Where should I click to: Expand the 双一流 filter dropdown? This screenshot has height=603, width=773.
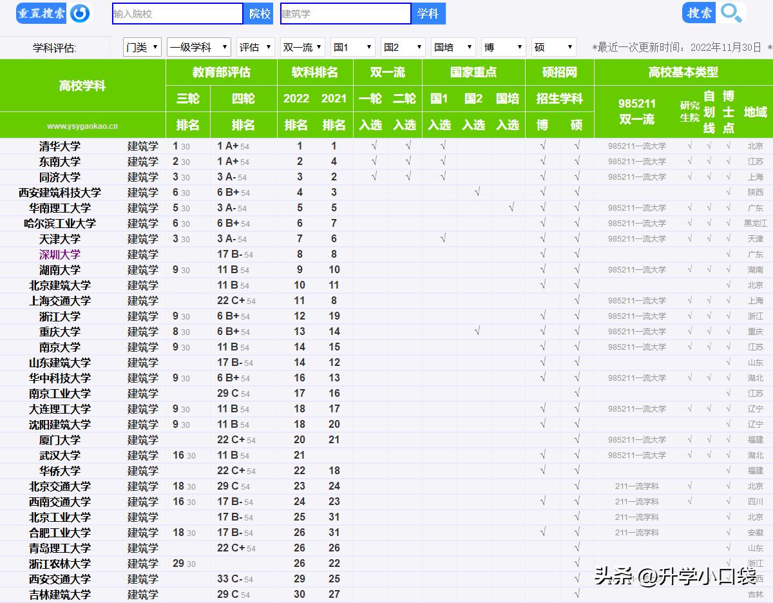coord(303,47)
